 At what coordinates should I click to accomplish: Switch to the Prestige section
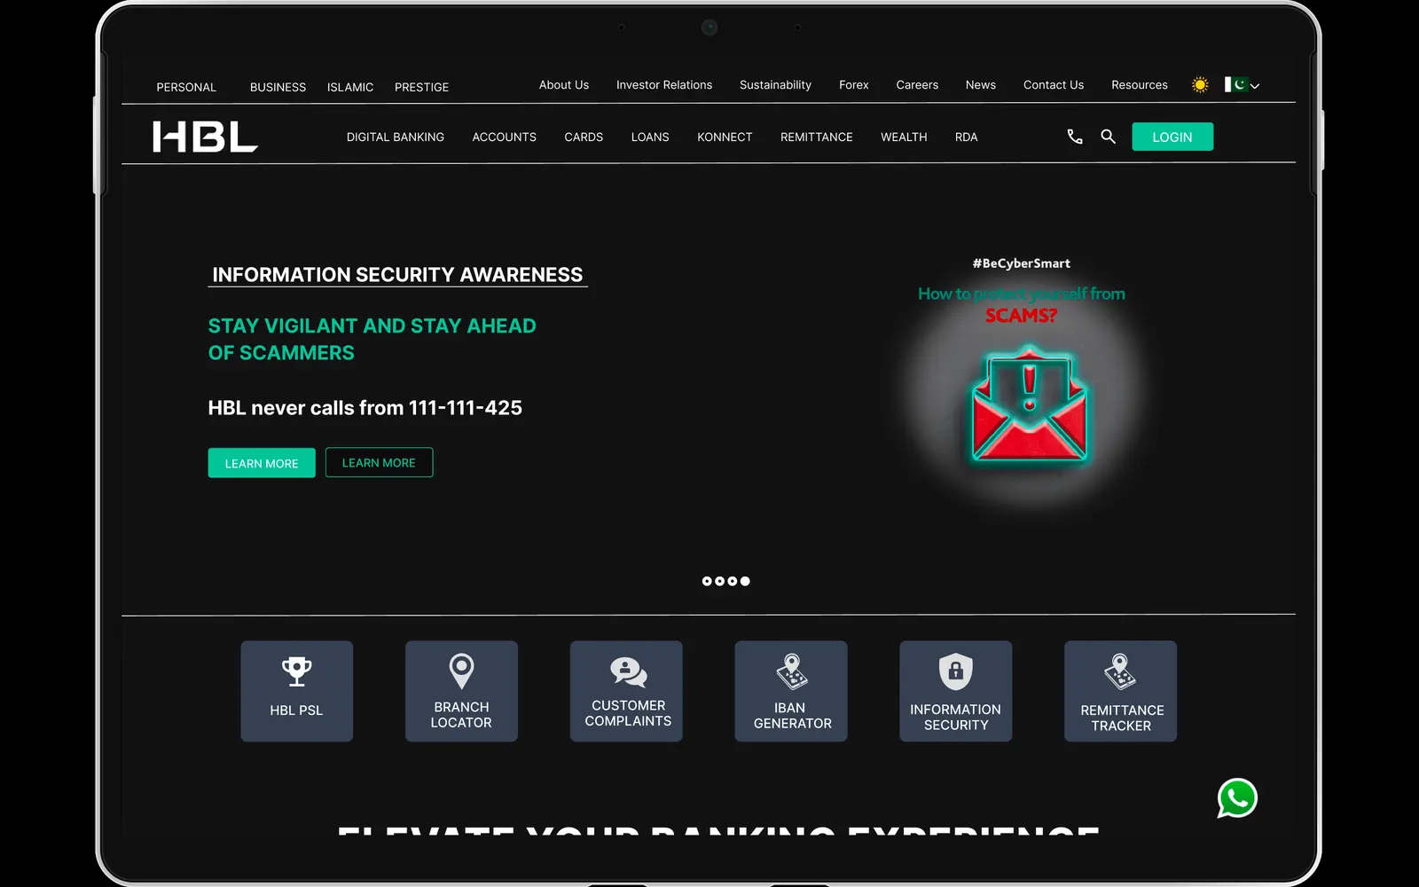[421, 87]
